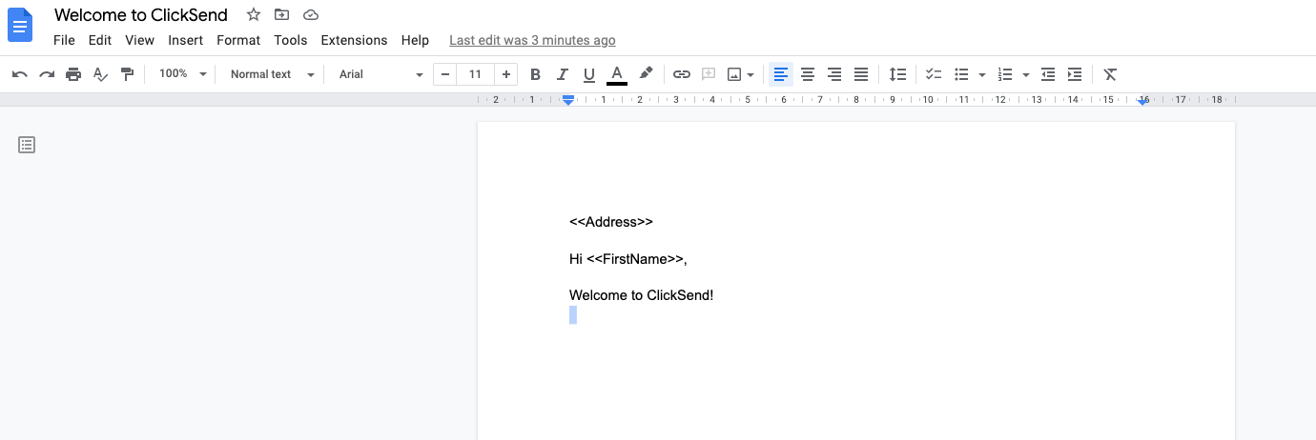This screenshot has height=440, width=1316.
Task: Set center text alignment
Action: [x=808, y=74]
